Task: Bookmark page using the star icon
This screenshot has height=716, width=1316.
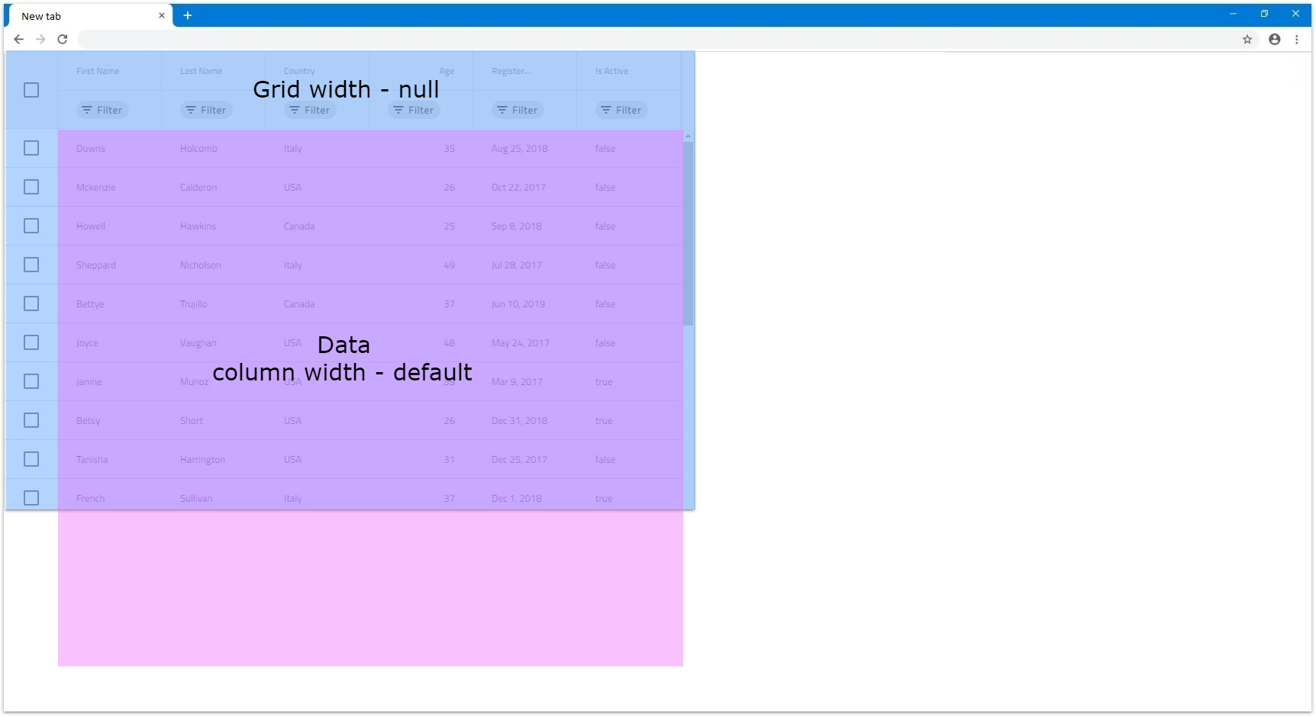Action: [1247, 40]
